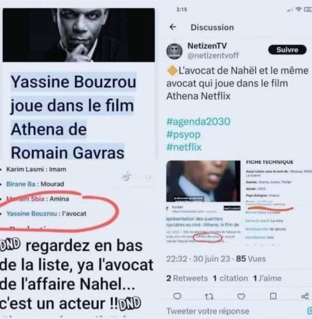Tap the back arrow beside Discussion
The width and height of the screenshot is (312, 319).
[x=173, y=27]
